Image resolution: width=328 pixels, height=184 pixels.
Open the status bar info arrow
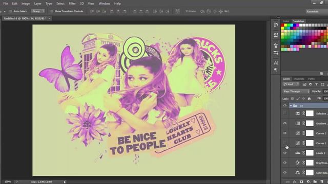(x=65, y=182)
